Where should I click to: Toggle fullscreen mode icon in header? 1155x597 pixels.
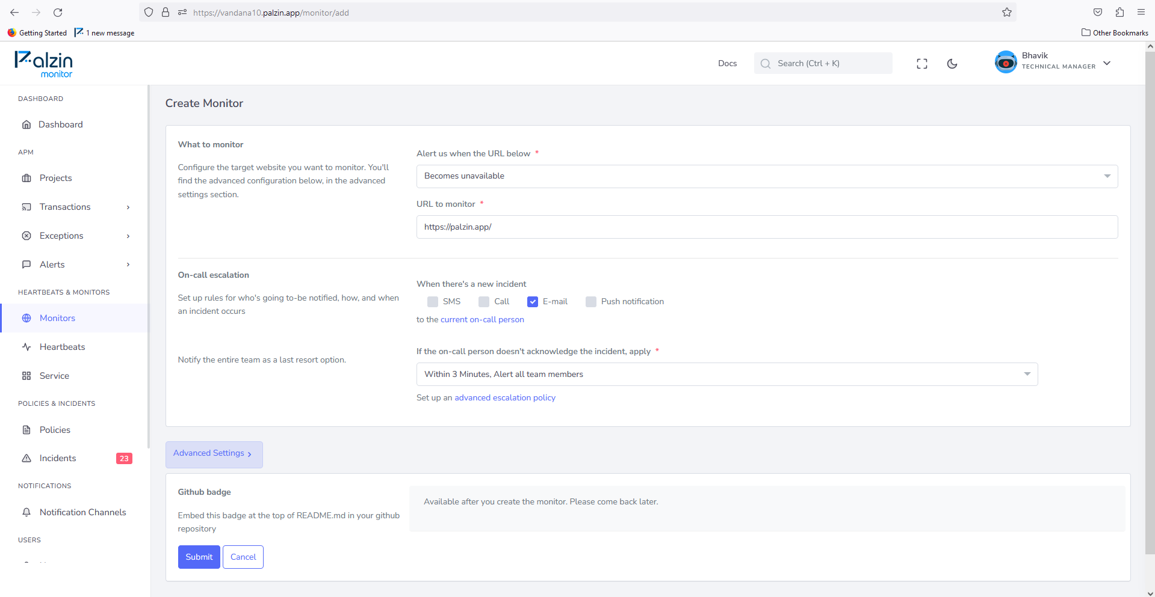[921, 64]
